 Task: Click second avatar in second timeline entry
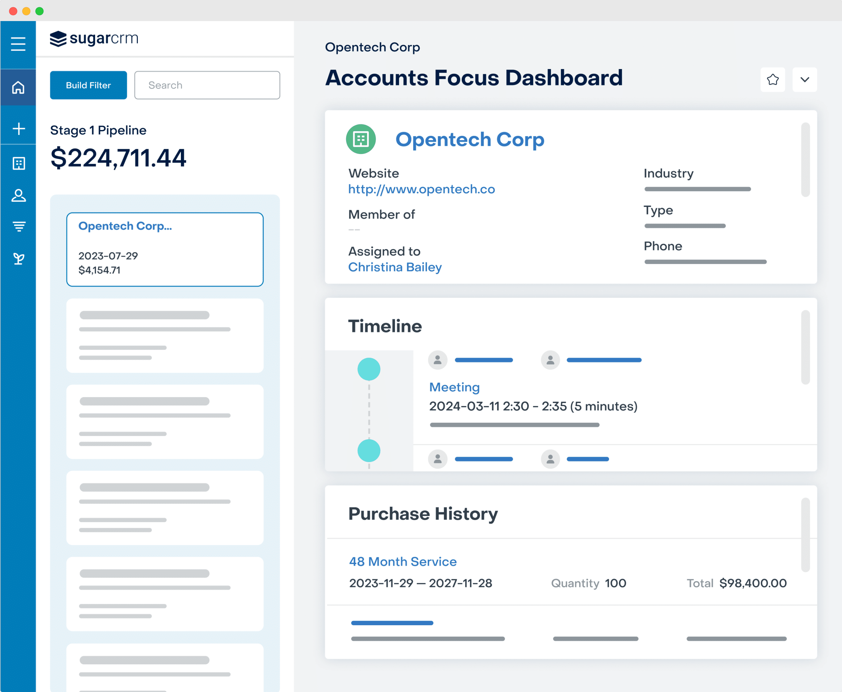tap(550, 459)
